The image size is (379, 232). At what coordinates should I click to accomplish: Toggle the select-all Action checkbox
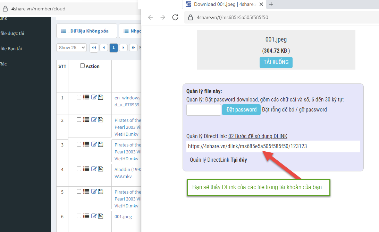pyautogui.click(x=82, y=66)
